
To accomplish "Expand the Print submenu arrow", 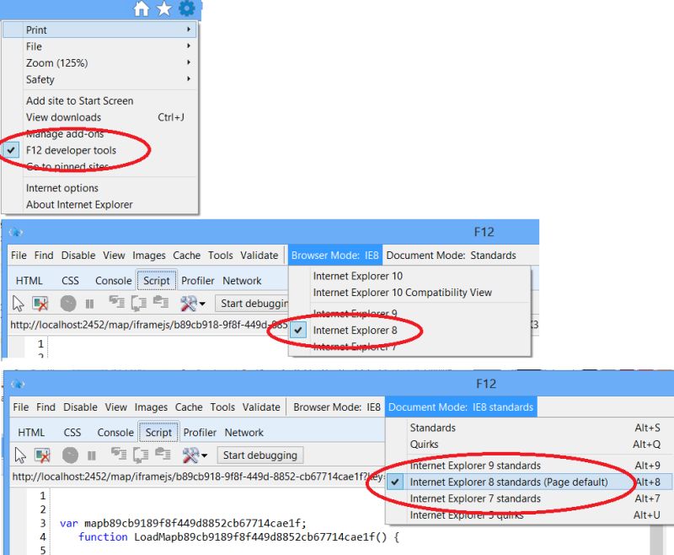I will point(189,30).
